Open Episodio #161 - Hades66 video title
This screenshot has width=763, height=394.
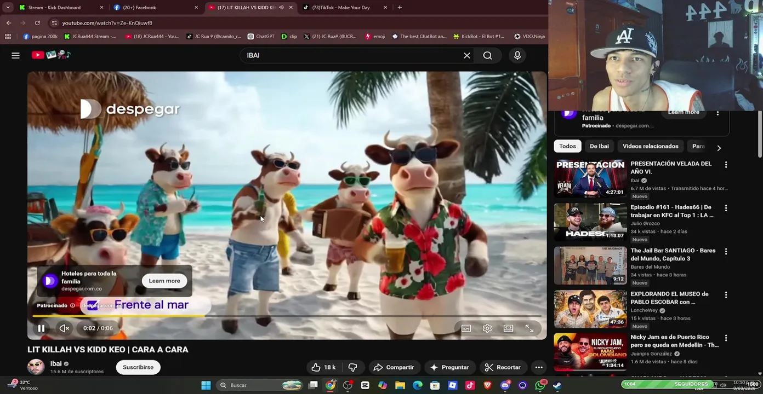click(672, 211)
